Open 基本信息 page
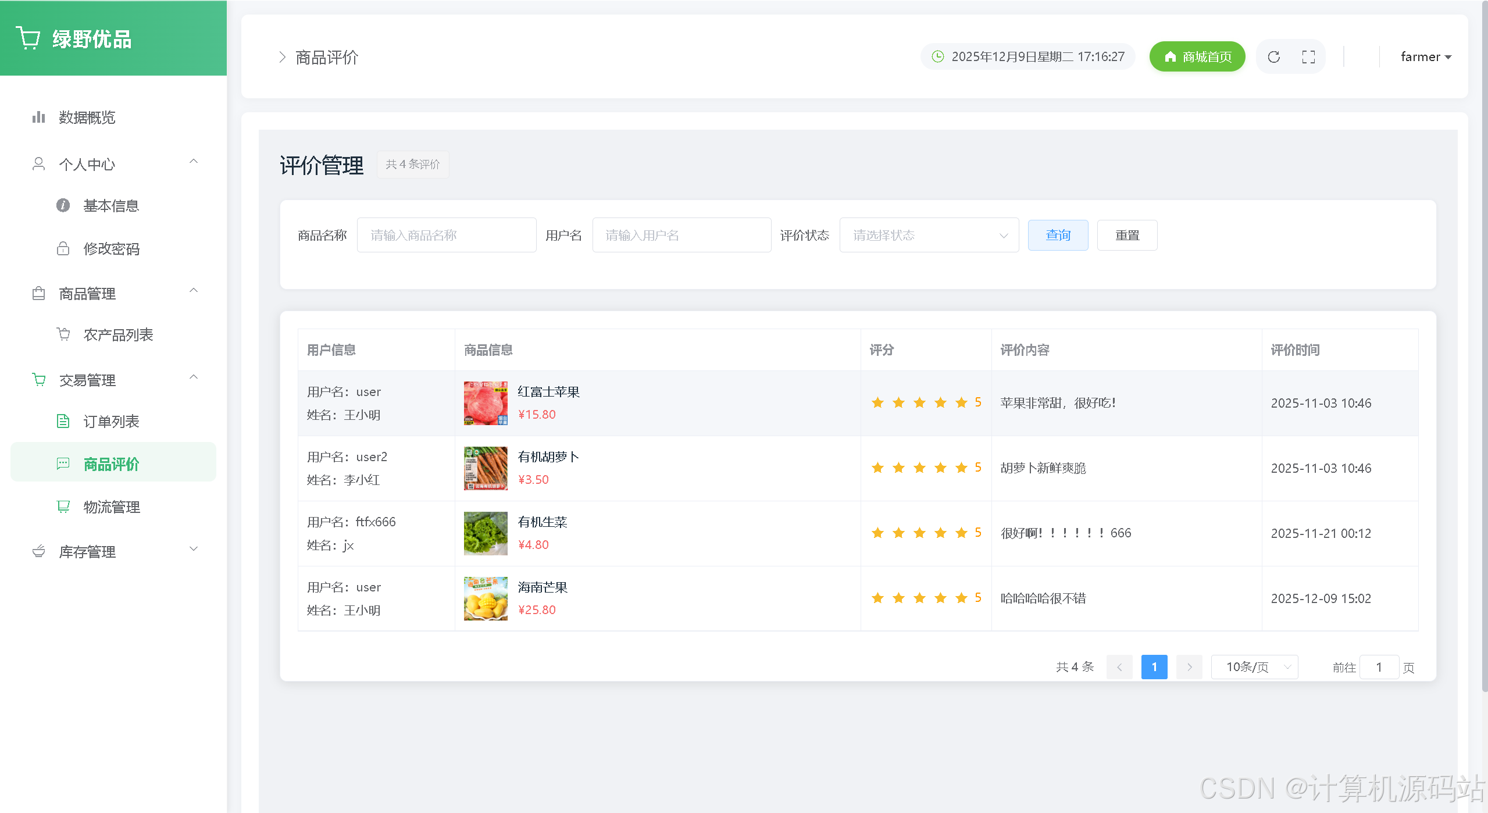Screen dimensions: 1488x813 pos(111,206)
